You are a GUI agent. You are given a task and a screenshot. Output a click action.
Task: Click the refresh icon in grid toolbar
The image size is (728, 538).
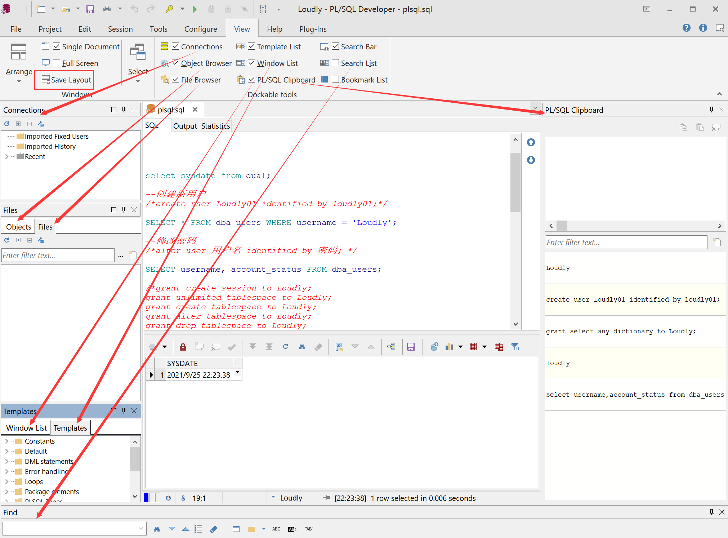pyautogui.click(x=286, y=347)
